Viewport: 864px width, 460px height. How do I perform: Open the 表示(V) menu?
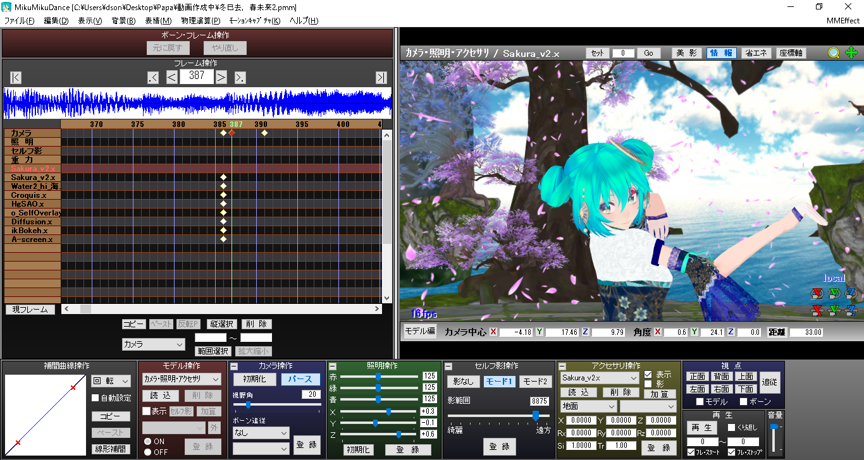pos(90,21)
